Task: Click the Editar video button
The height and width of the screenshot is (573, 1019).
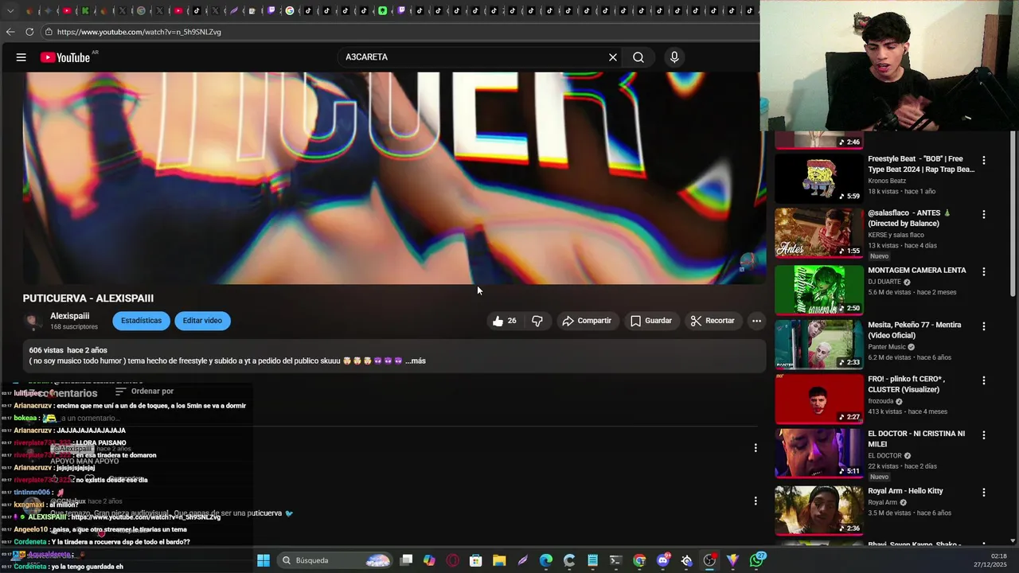Action: point(202,321)
